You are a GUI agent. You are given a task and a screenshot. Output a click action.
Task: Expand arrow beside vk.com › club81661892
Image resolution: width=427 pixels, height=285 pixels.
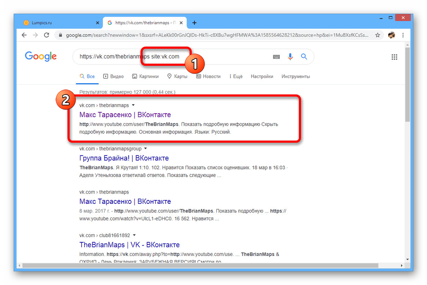(x=134, y=235)
